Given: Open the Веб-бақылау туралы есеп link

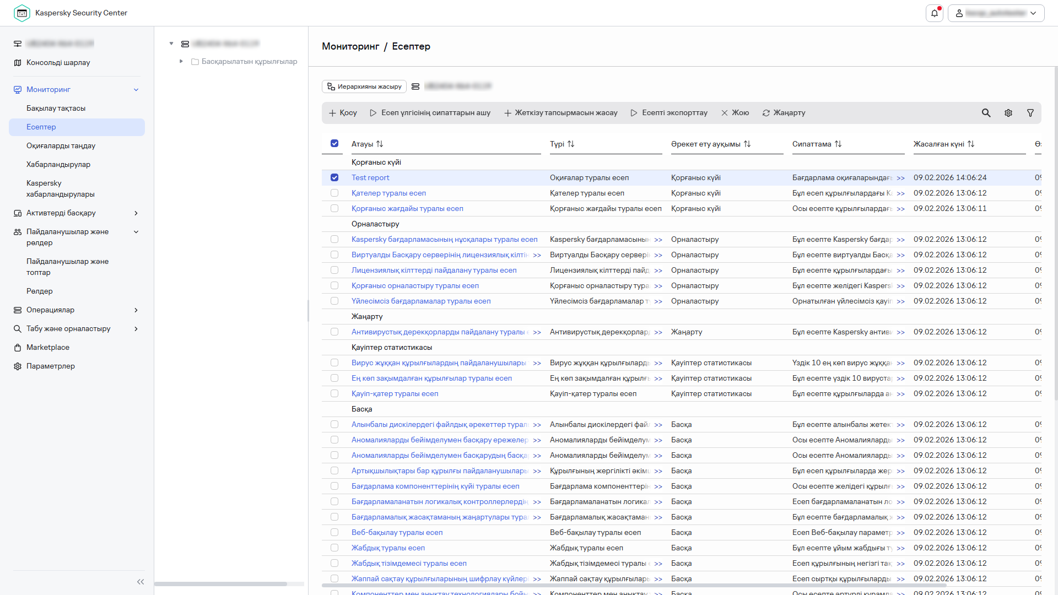Looking at the screenshot, I should [x=397, y=533].
